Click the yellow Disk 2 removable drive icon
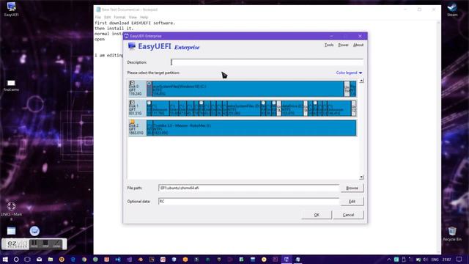The height and width of the screenshot is (264, 469). (x=132, y=122)
